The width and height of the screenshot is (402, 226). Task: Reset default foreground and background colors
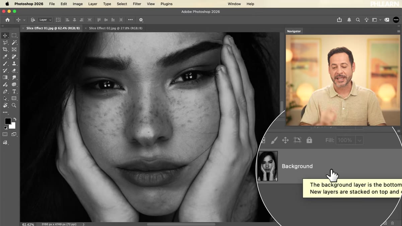[x=5, y=128]
